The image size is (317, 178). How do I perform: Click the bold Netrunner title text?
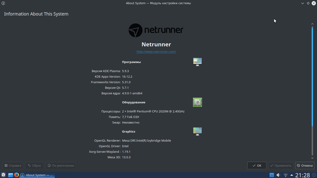pyautogui.click(x=156, y=44)
